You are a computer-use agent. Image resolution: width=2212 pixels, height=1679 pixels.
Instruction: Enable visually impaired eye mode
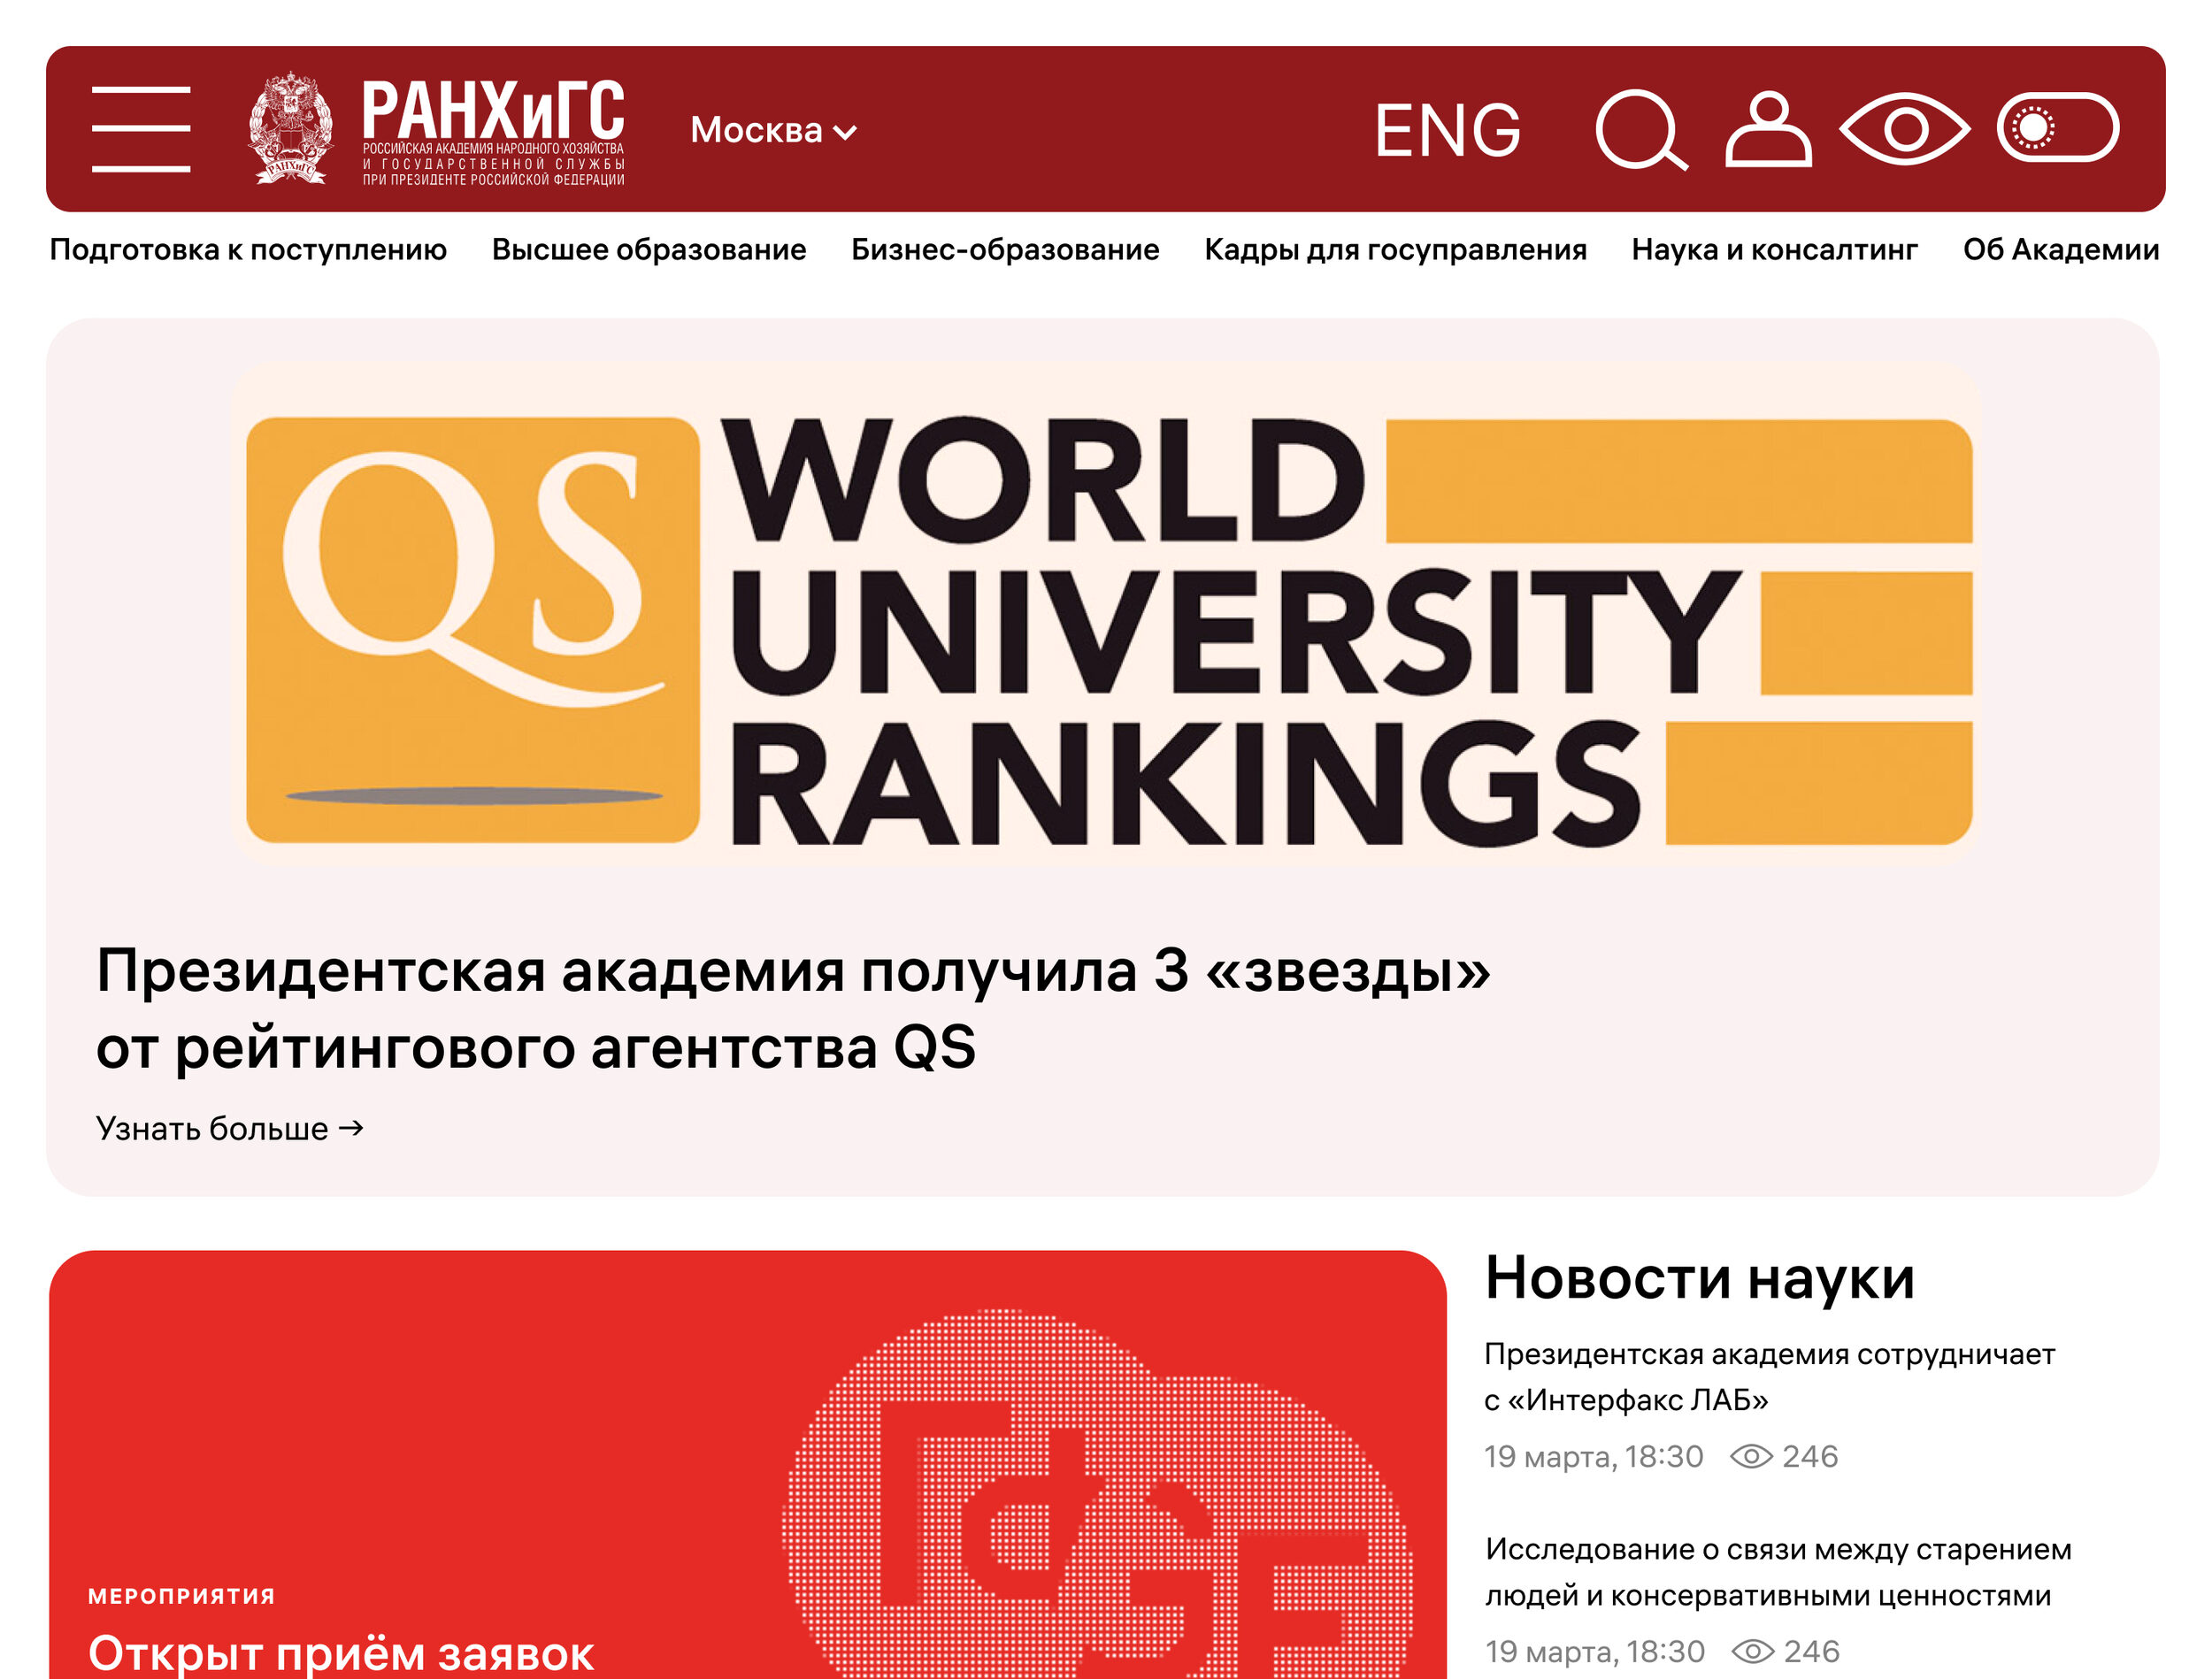tap(1904, 129)
